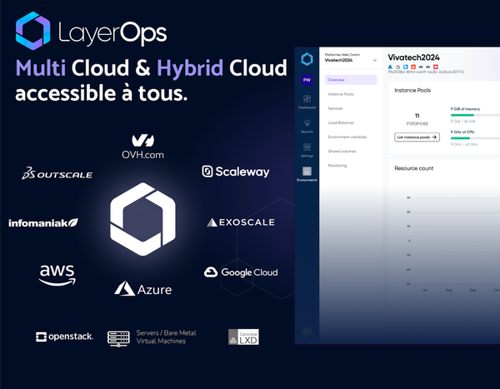Screen dimensions: 500x389
Task: Click the Google Cloud provider icon under Vivatech2024
Action: 397,67
